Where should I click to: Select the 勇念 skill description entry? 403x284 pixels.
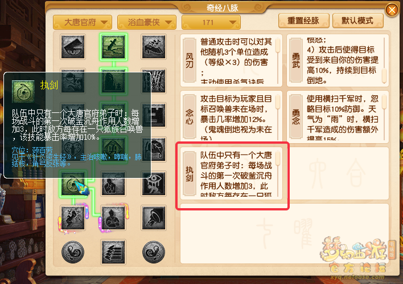(x=338, y=117)
